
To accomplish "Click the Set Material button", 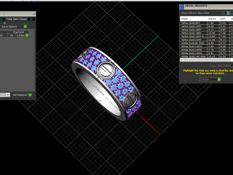I will pos(20,95).
